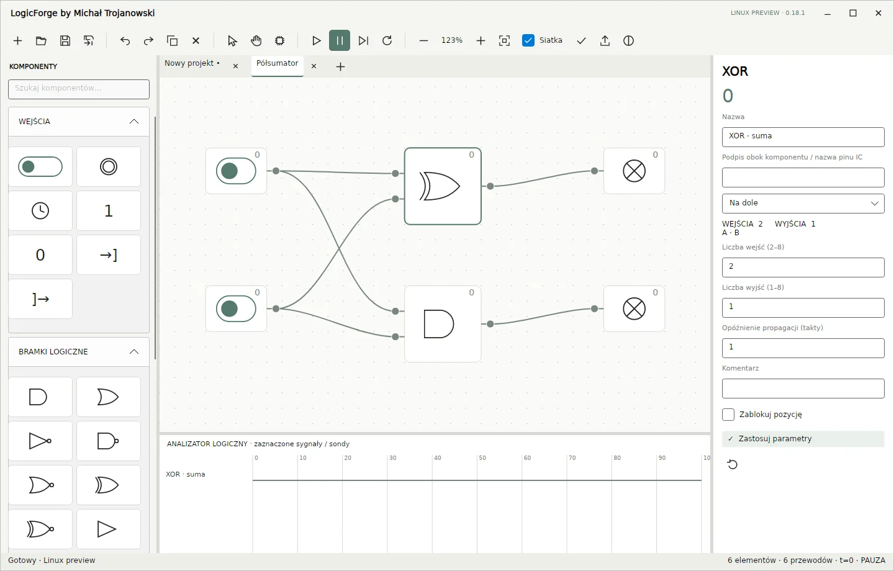Click the Zastosuj parametry button
The height and width of the screenshot is (571, 894).
[x=803, y=439]
